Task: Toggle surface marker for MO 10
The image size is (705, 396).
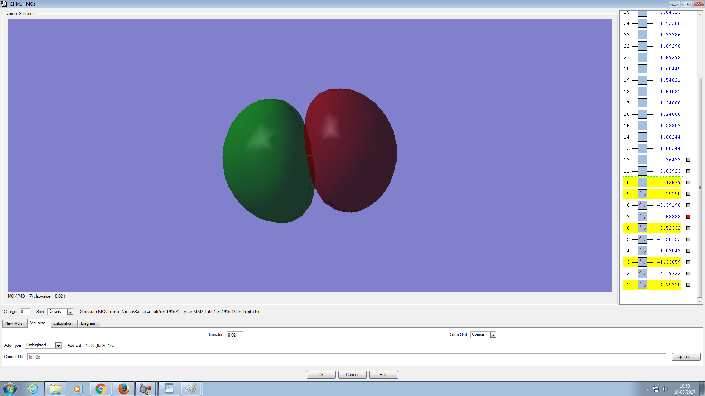Action: [688, 183]
